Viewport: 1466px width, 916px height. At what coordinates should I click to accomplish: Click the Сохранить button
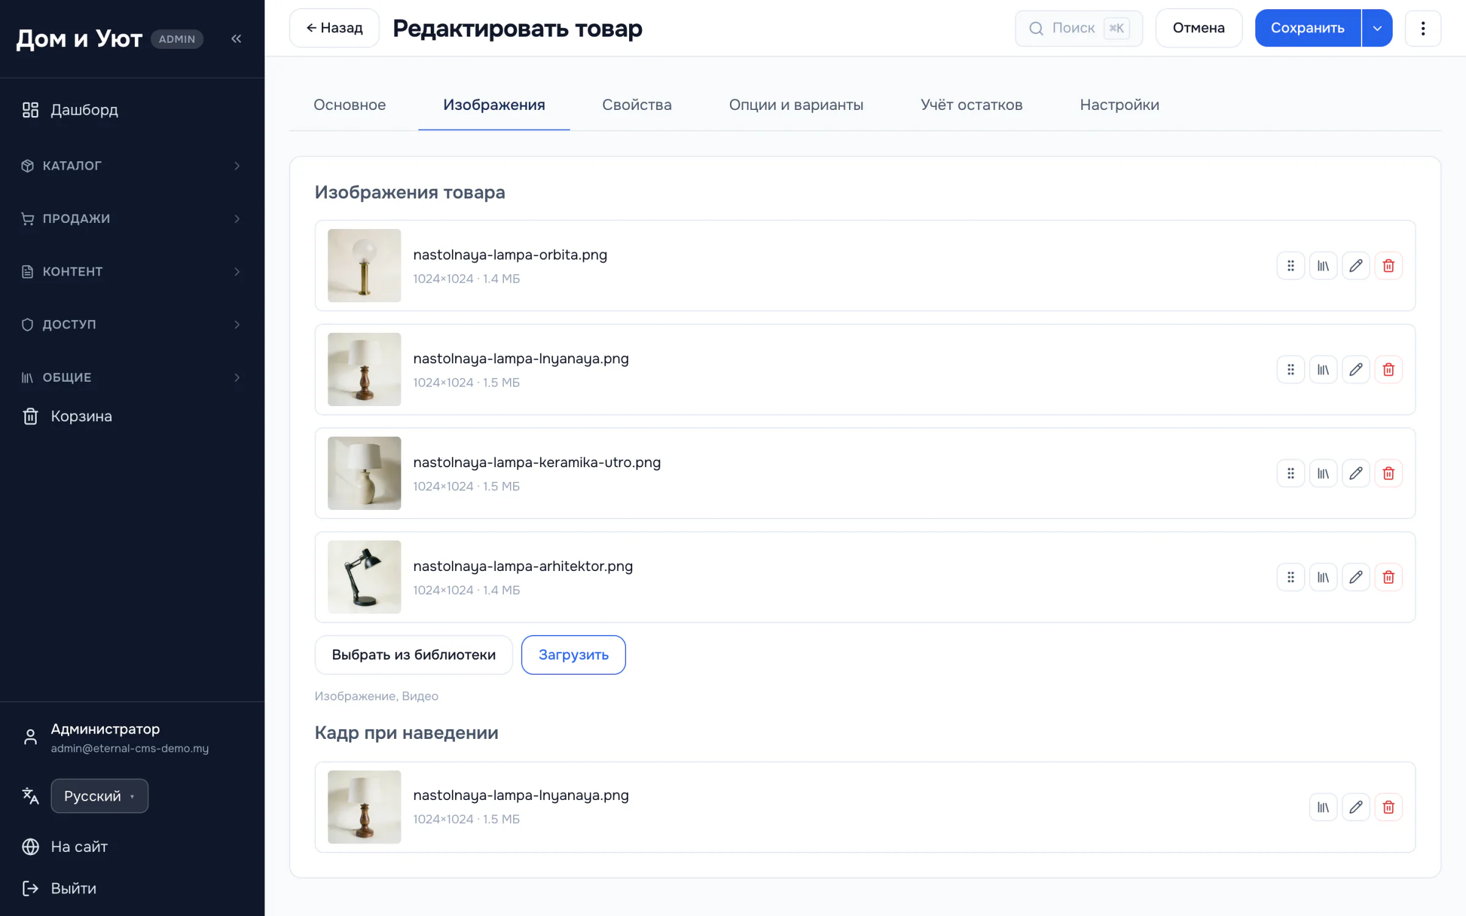click(x=1308, y=28)
